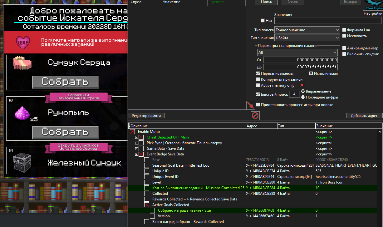
Task: Toggle the Cheat Detected OFF Main checkbox
Action: pyautogui.click(x=141, y=137)
